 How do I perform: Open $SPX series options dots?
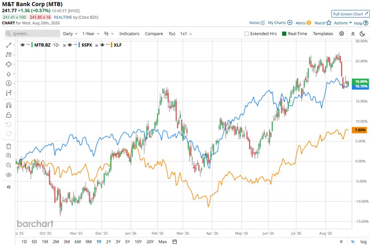pos(75,44)
